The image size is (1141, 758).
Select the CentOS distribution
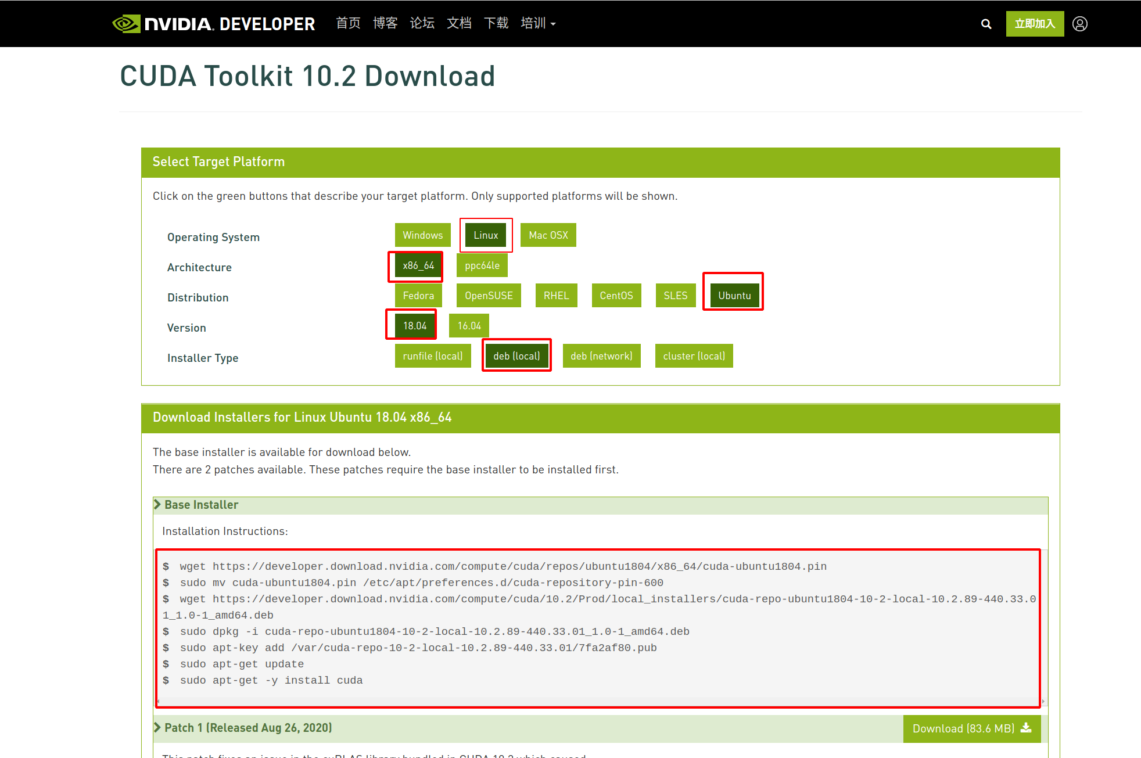tap(616, 296)
